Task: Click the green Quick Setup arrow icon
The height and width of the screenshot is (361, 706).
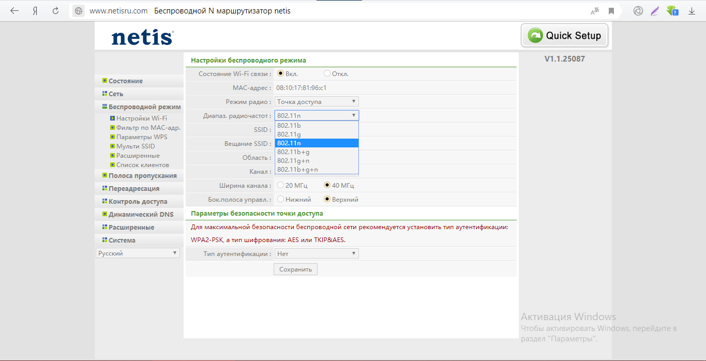Action: click(x=535, y=36)
